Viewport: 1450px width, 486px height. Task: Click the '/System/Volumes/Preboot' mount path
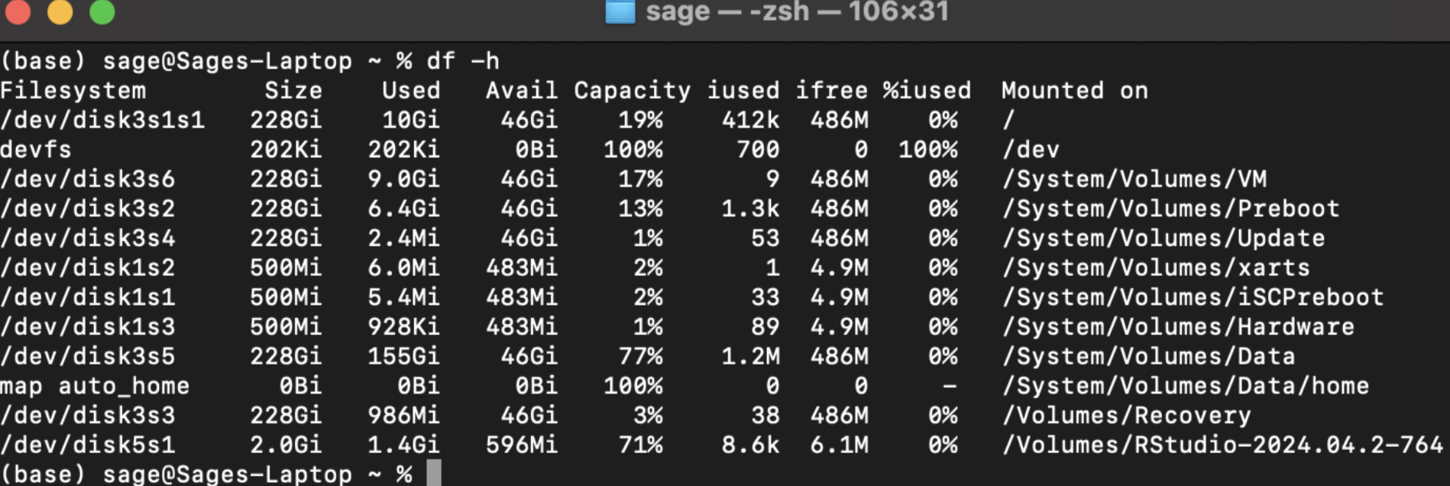pyautogui.click(x=1170, y=208)
